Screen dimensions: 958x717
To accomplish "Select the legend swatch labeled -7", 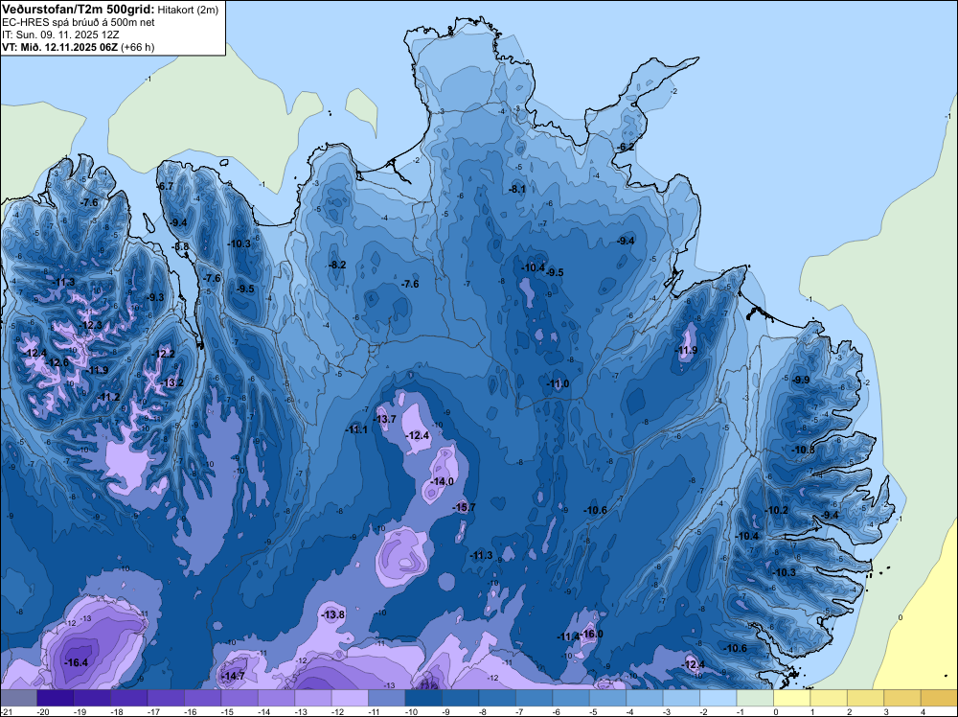I will click(x=534, y=698).
